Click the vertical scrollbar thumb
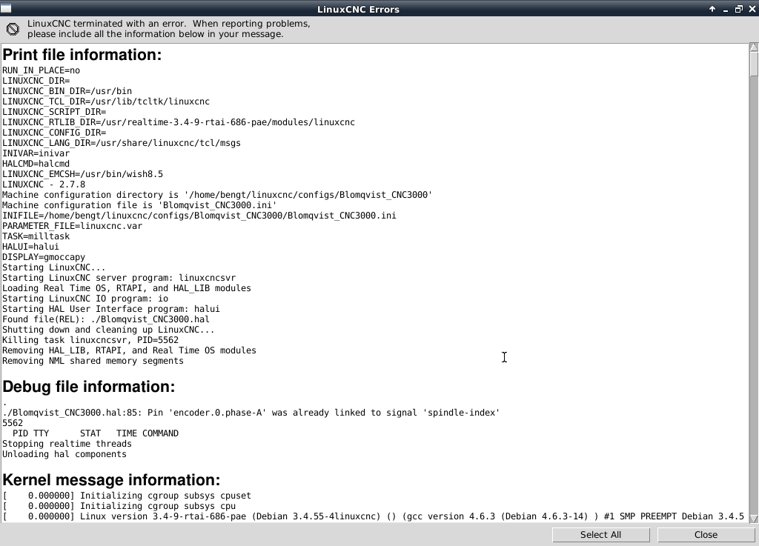This screenshot has width=759, height=546. tap(754, 64)
